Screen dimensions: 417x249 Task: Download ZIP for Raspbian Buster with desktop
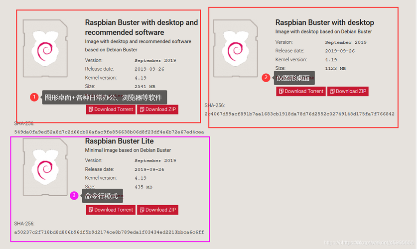point(348,91)
